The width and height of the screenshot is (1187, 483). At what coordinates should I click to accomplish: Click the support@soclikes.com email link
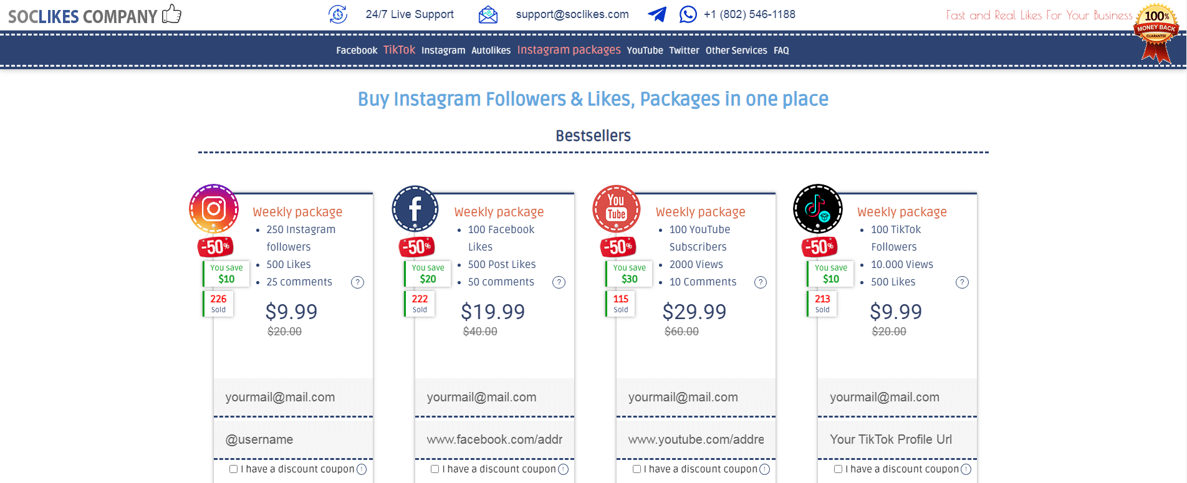click(572, 14)
